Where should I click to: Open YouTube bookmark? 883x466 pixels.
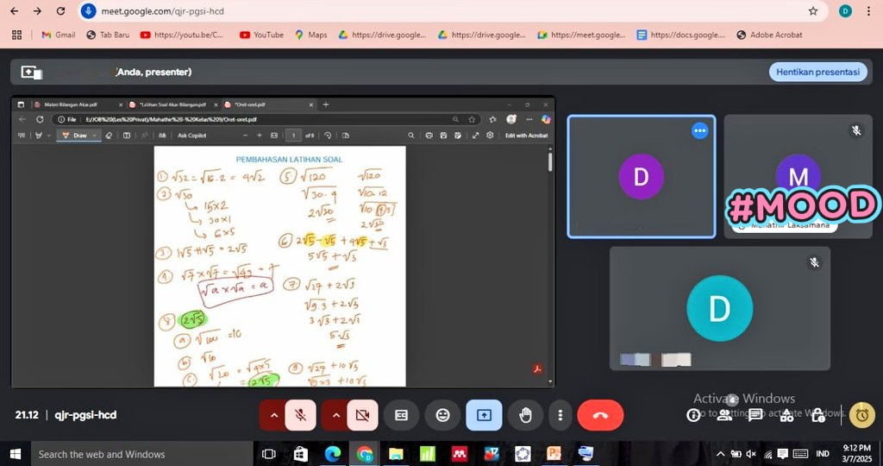coord(262,35)
